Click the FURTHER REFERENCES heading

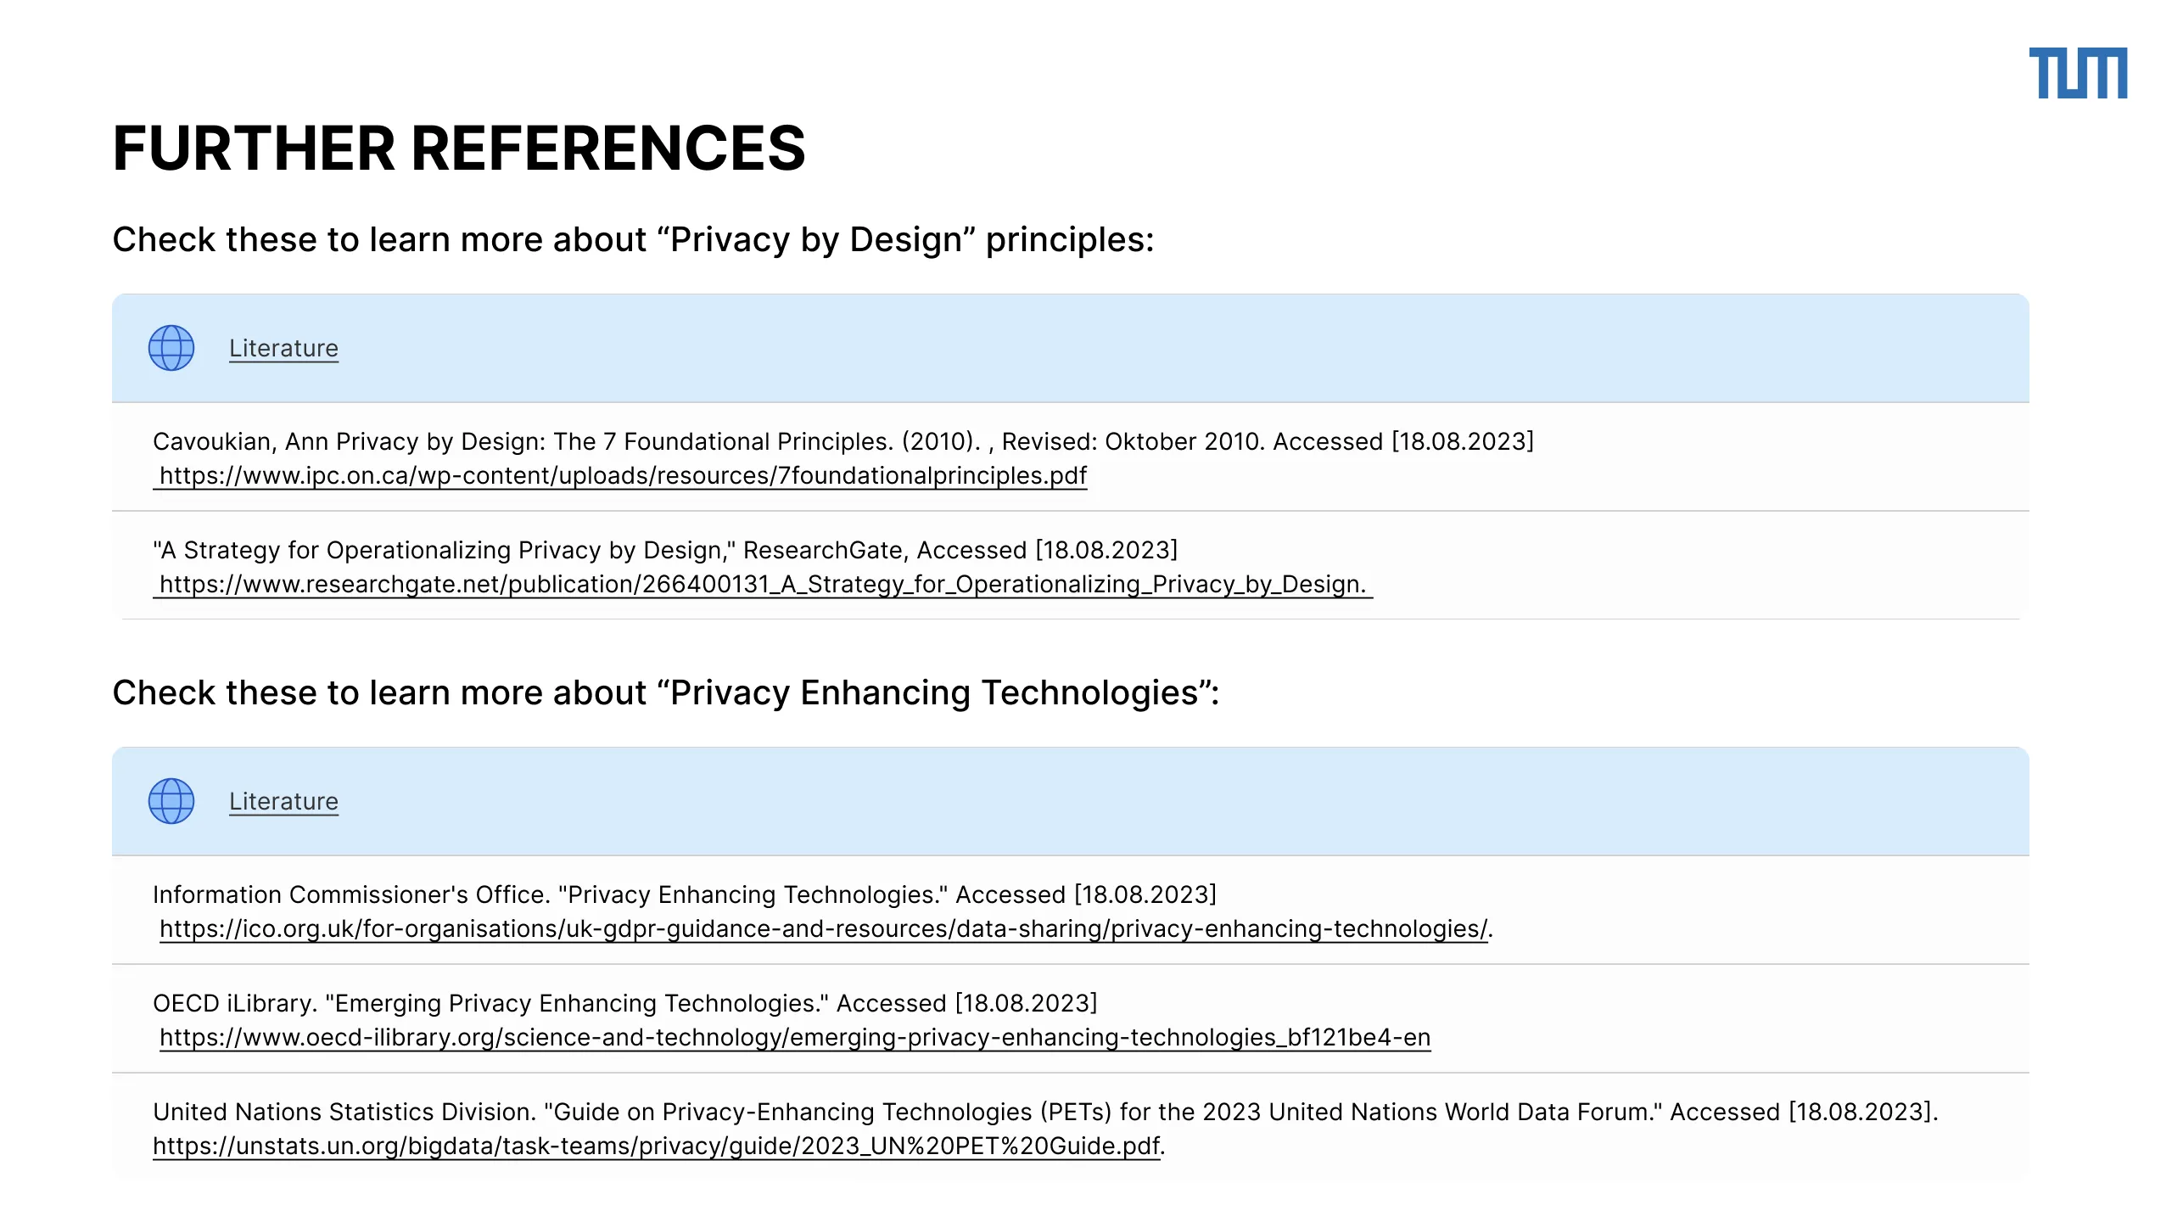(459, 149)
